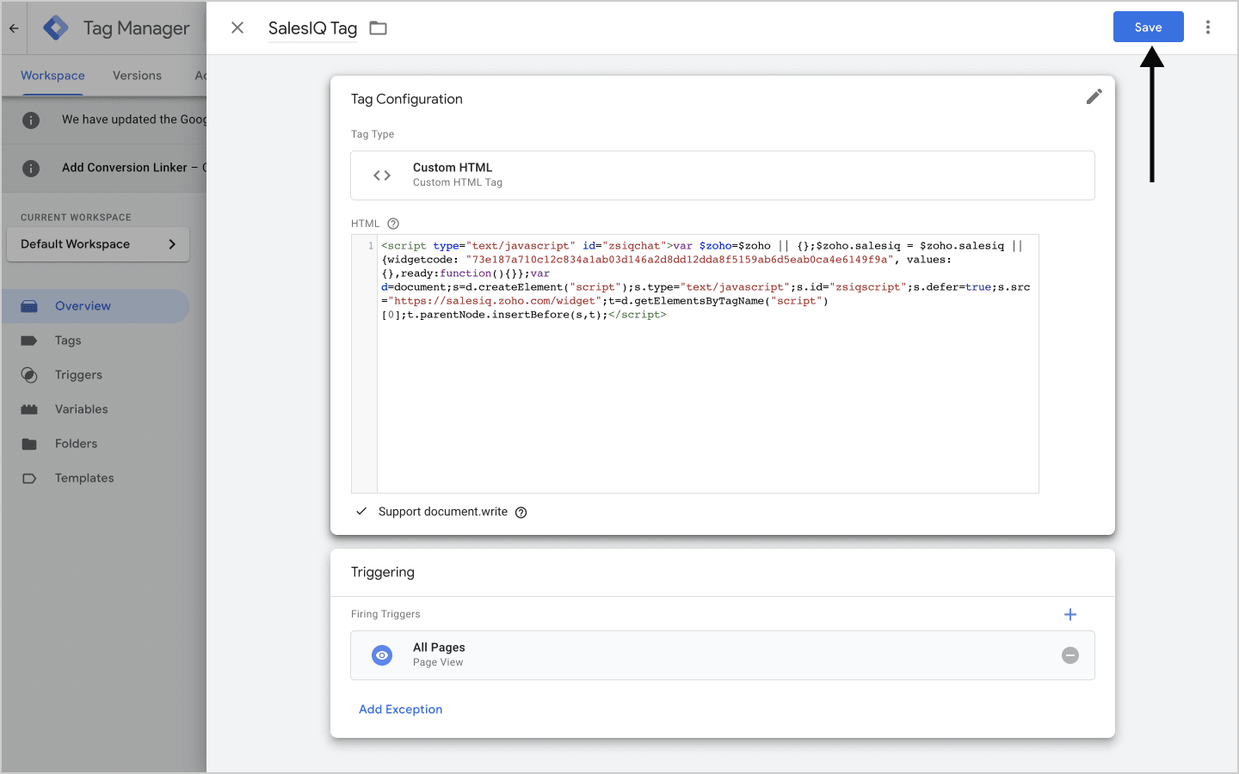Open Tags in the sidebar
Viewport: 1239px width, 774px height.
[x=68, y=341]
